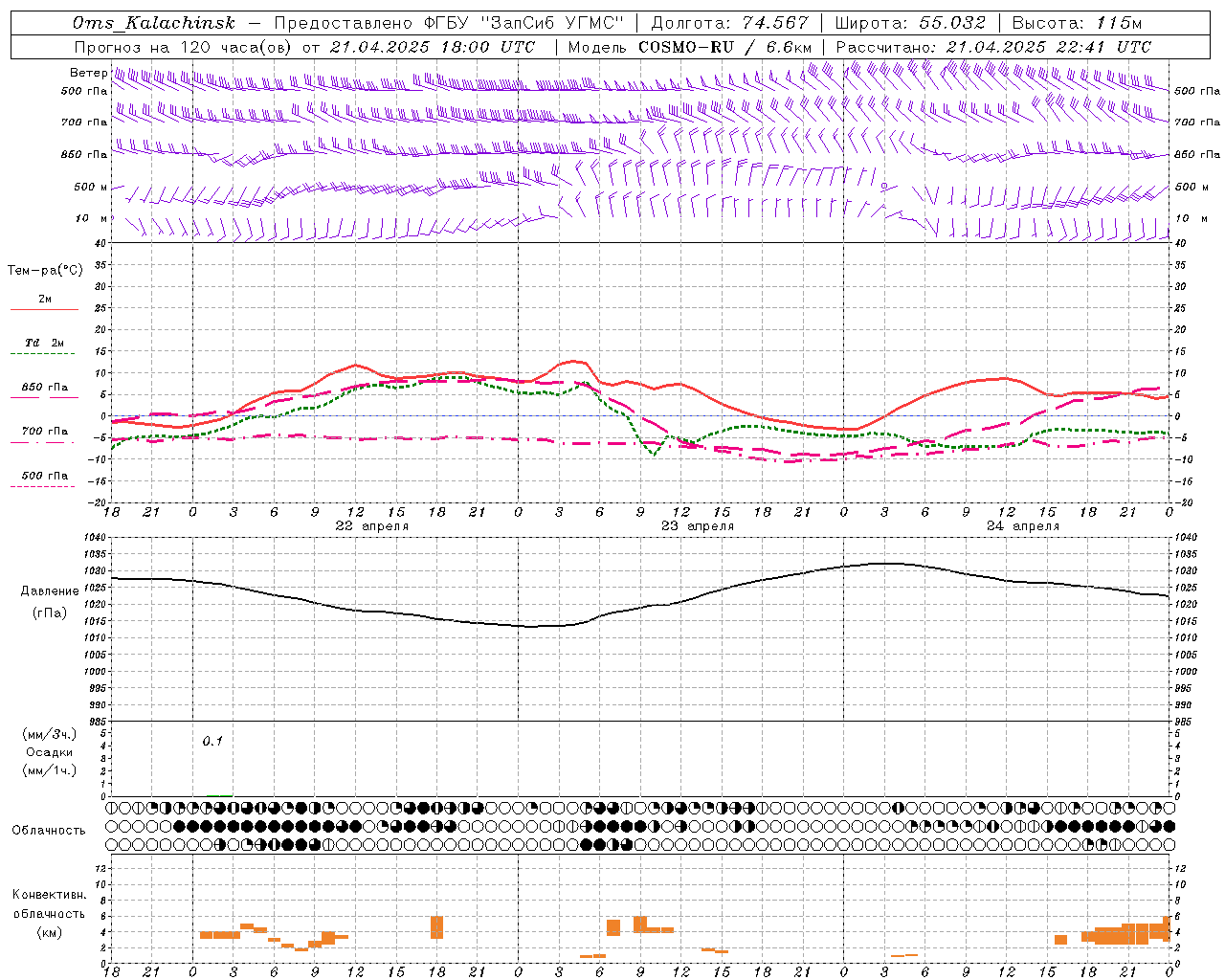Click the Рассчитано: 21.04.2025 22:41 UTC timestamp
The image size is (1225, 980).
(x=993, y=47)
